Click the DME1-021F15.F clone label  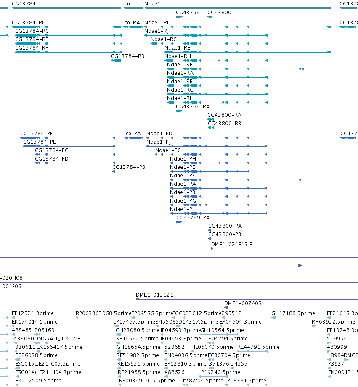tap(231, 244)
